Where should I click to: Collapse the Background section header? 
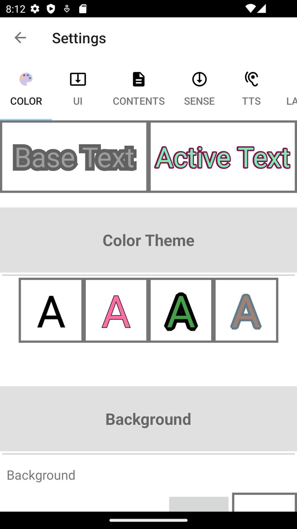148,419
